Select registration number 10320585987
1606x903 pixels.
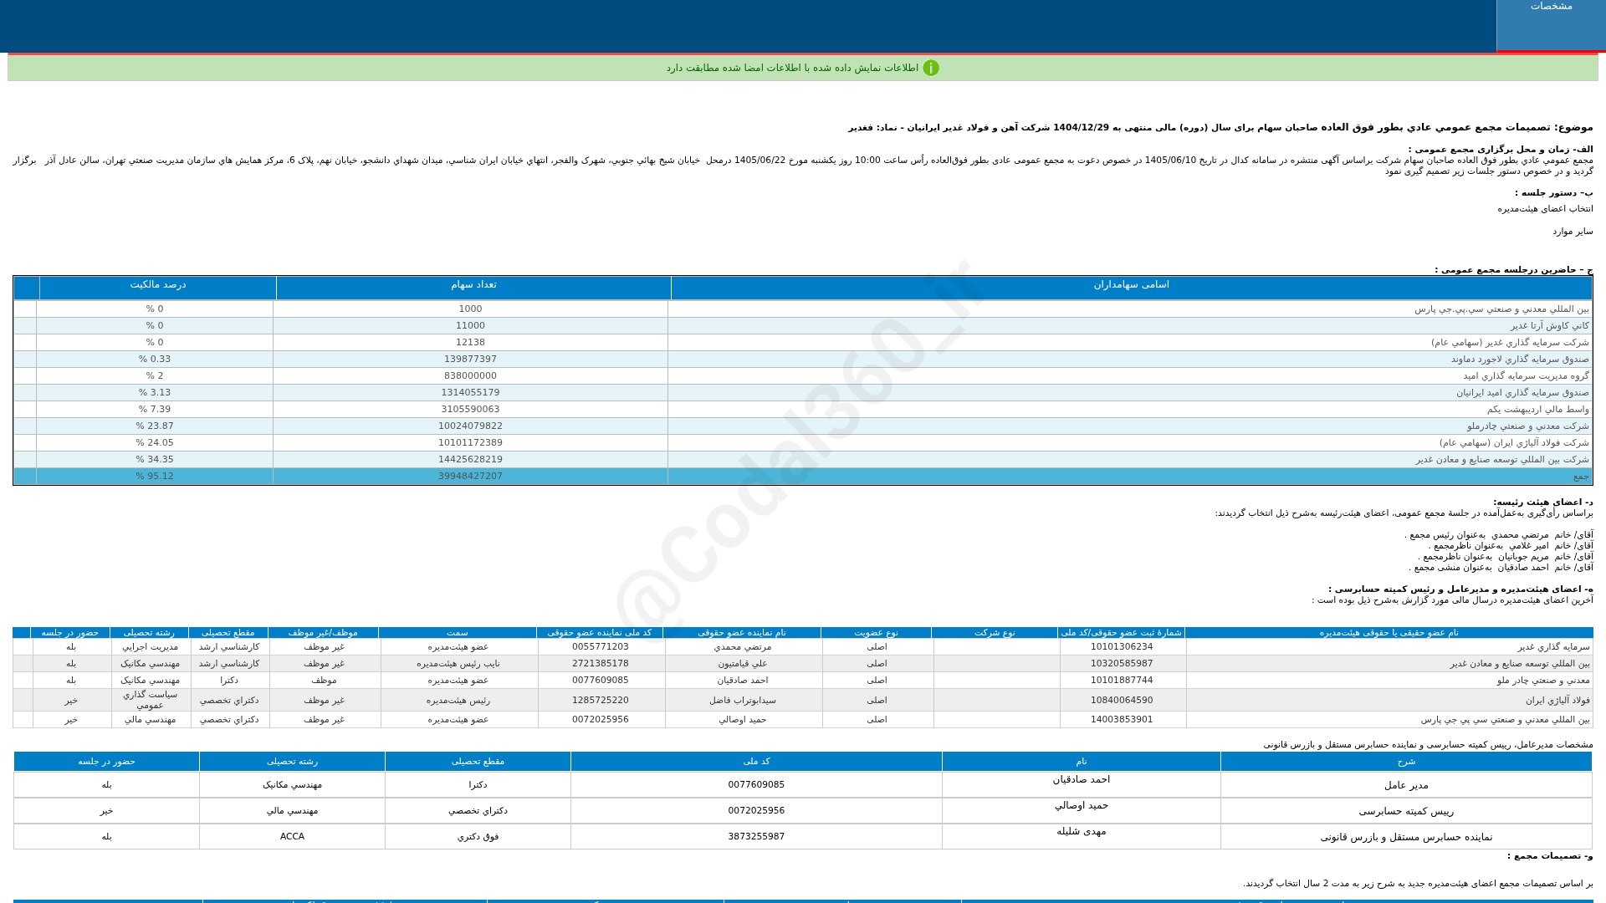click(x=1122, y=663)
